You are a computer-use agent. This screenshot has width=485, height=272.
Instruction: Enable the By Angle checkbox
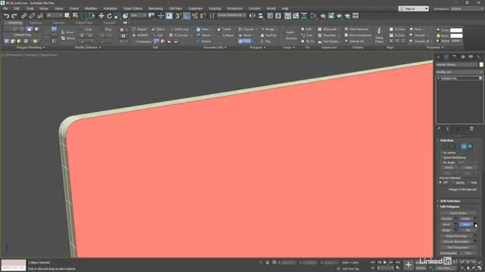coord(442,162)
